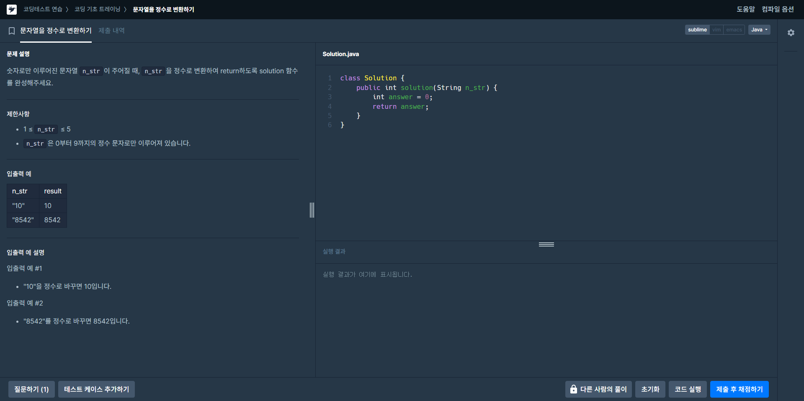Viewport: 804px width, 401px height.
Task: Go to 코딩테스트 연습 breadcrumb
Action: coord(43,9)
